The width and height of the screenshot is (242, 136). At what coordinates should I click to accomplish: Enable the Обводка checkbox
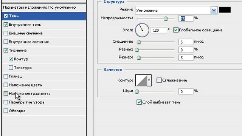pos(6,111)
